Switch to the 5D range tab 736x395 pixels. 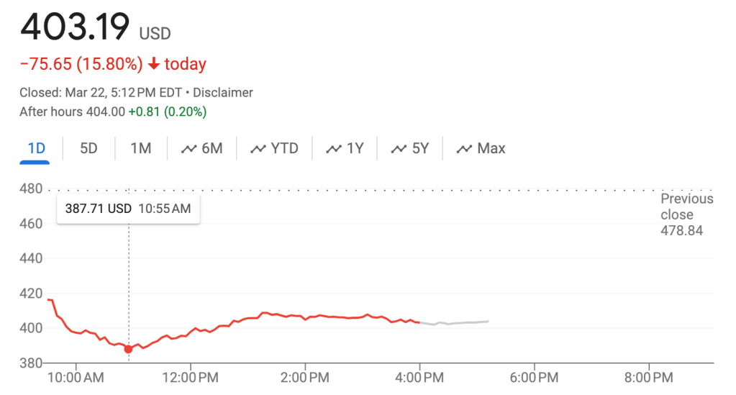[x=88, y=149]
